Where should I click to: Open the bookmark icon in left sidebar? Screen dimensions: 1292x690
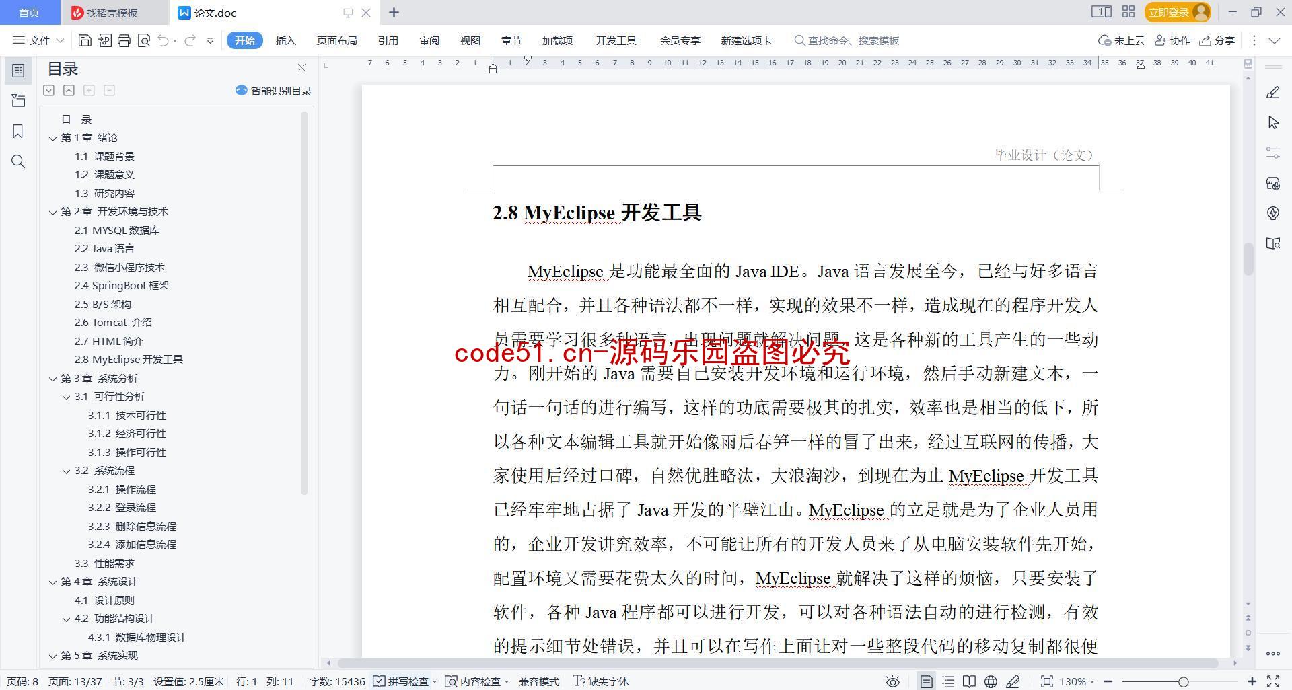click(x=18, y=131)
